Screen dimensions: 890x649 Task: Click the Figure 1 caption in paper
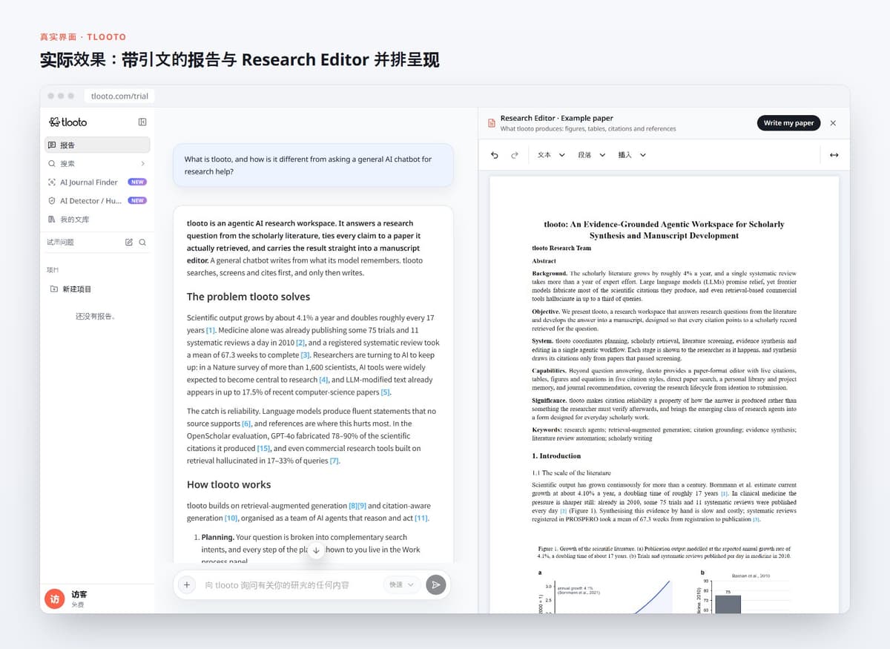[x=664, y=553]
